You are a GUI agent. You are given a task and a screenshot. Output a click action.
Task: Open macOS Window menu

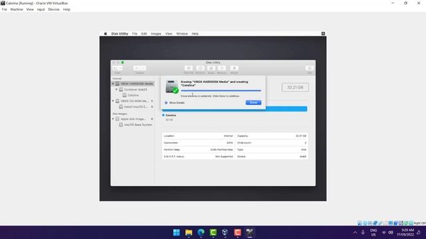click(x=182, y=34)
